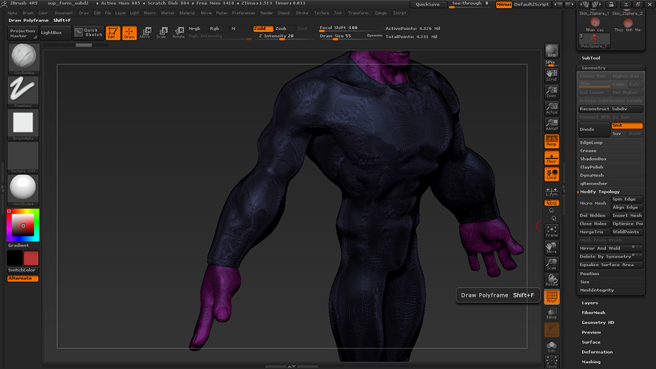Select the PolySphere_1 subtool thumbnail
The image size is (656, 369).
[x=595, y=41]
